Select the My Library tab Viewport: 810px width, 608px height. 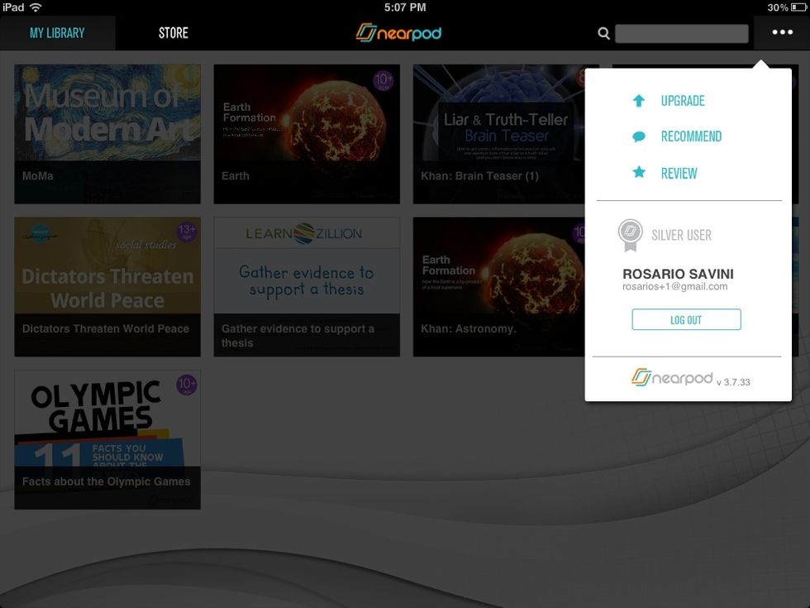[x=58, y=33]
